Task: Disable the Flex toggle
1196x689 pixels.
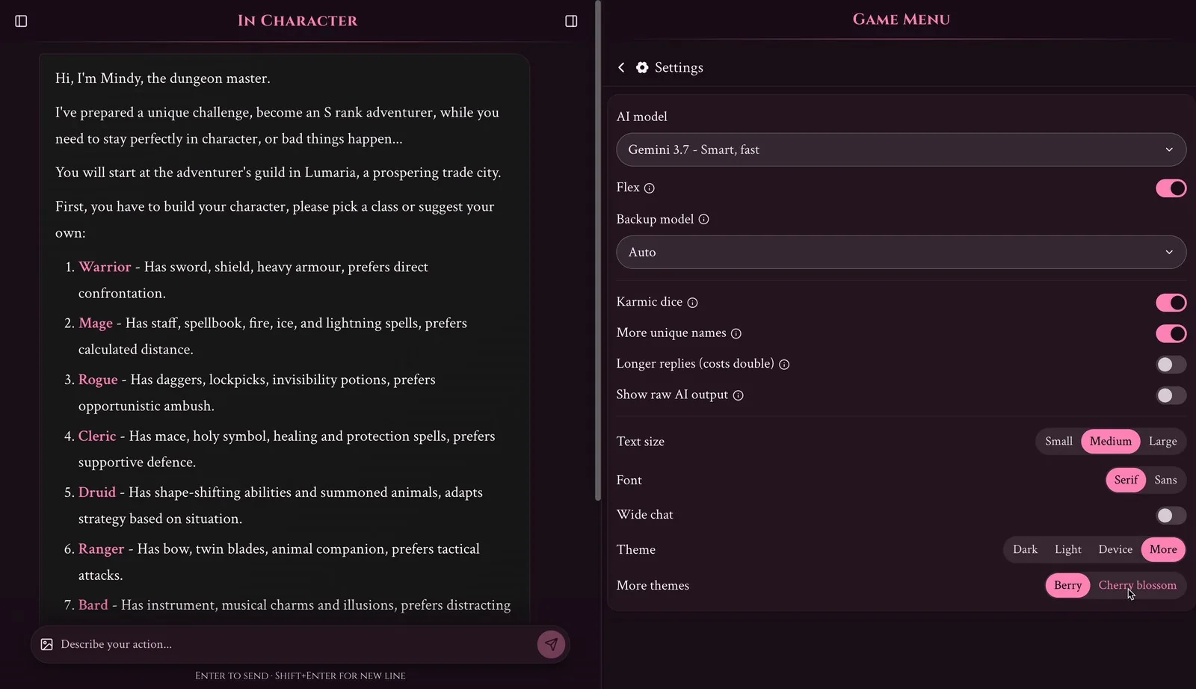Action: click(1171, 188)
